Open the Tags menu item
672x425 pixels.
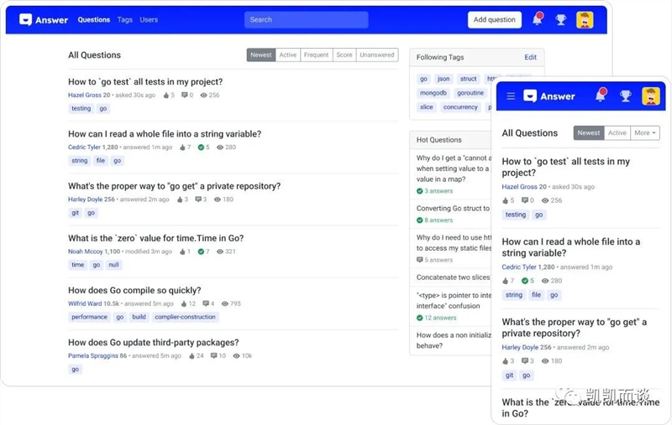tap(124, 19)
